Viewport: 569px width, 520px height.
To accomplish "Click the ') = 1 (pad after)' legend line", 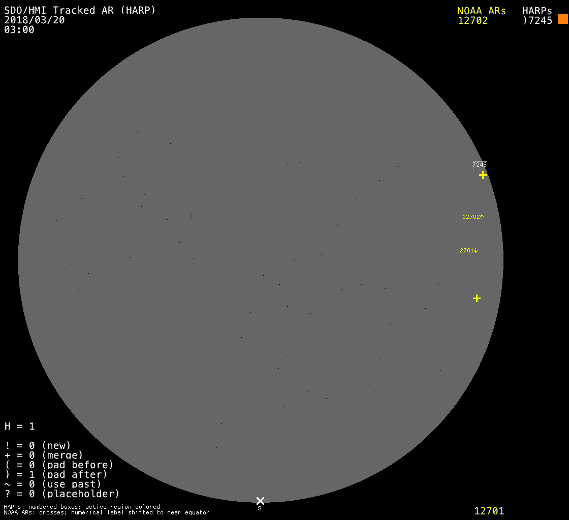I will click(56, 474).
